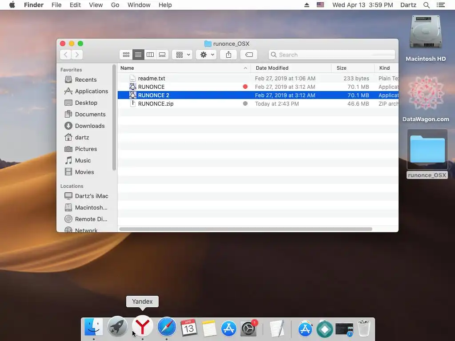Click the horizontal scrollbar in Finder
The height and width of the screenshot is (341, 455).
point(245,229)
